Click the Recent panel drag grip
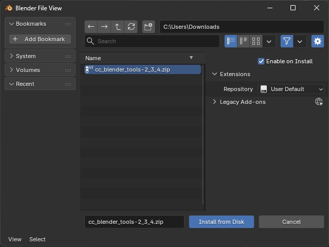329x247 pixels. [x=68, y=84]
